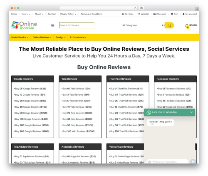Screen dimensions: 208x176
Task: Click the How can I help you message
Action: 161,123
